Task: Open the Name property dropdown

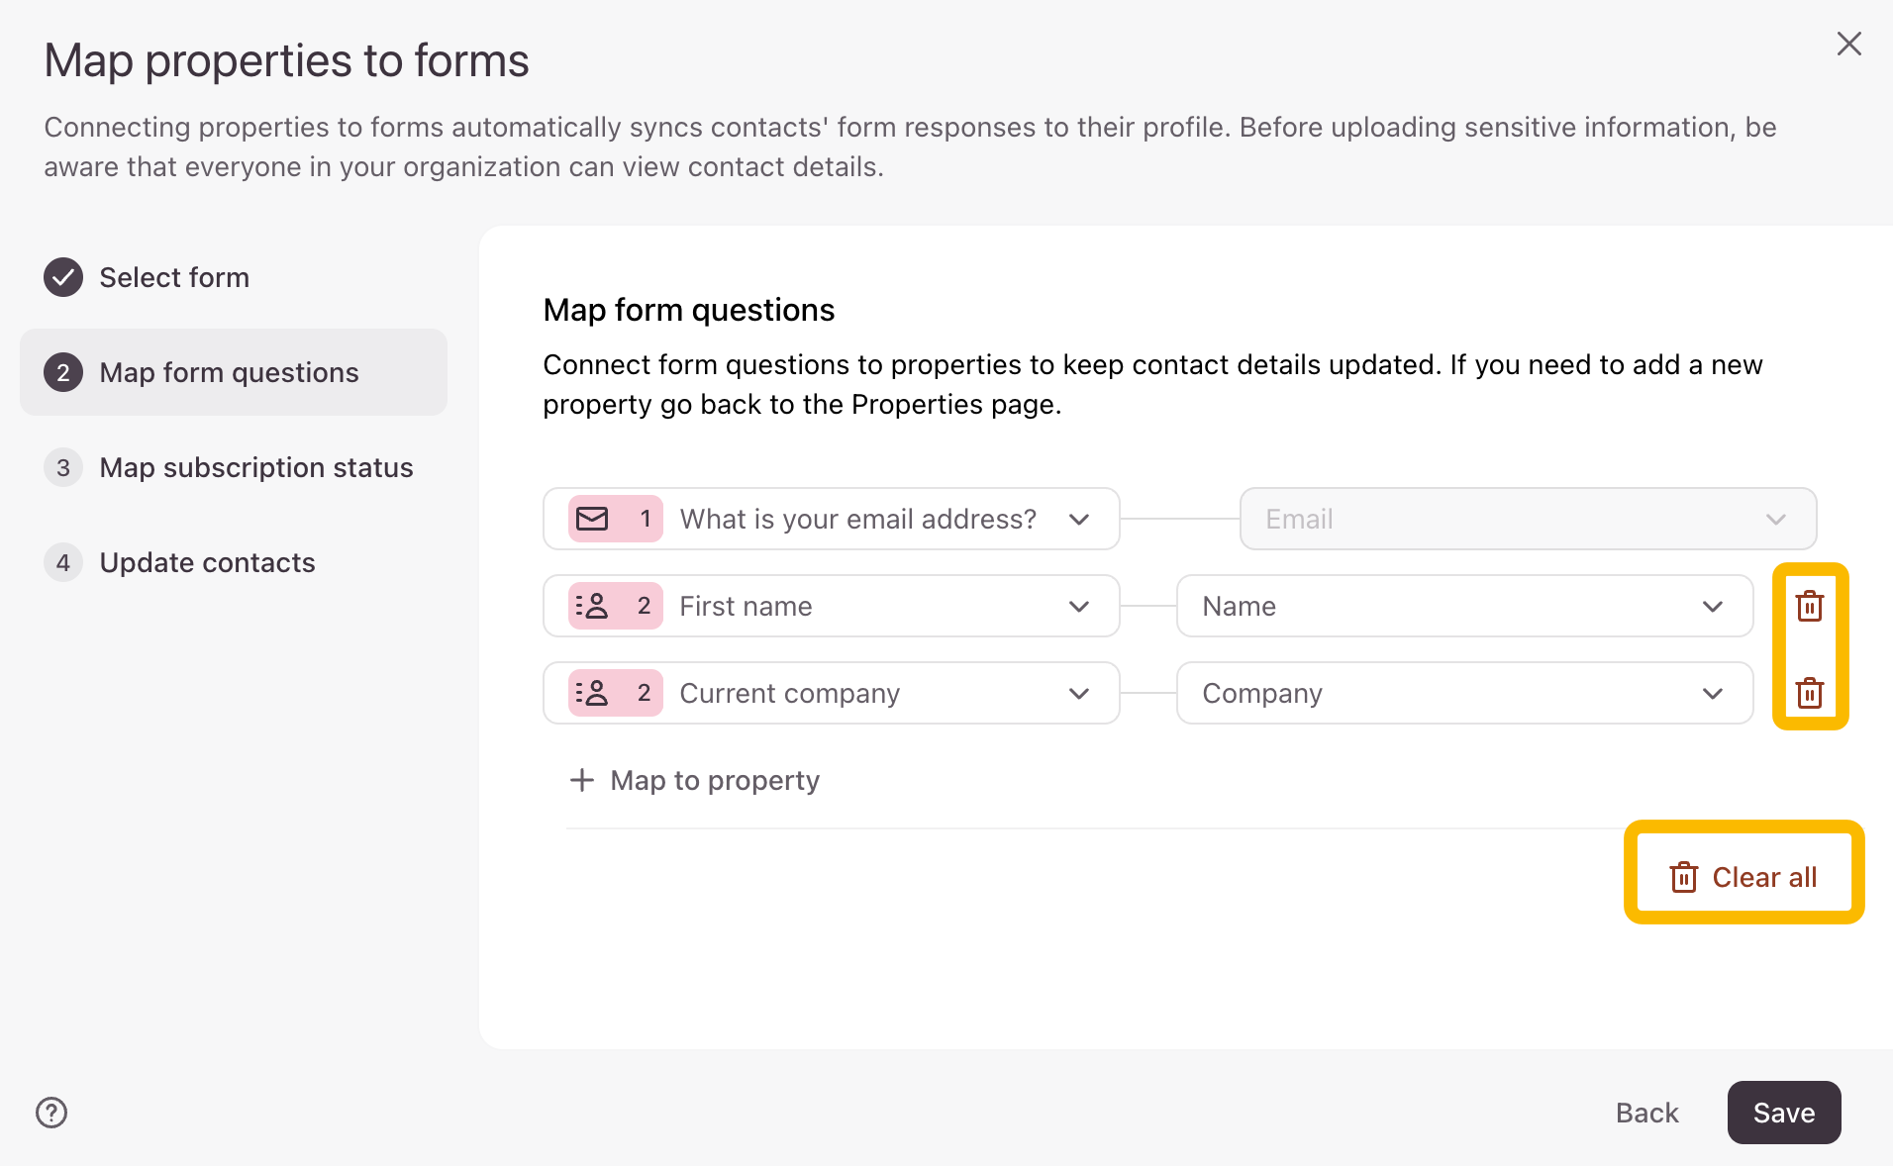Action: click(x=1463, y=606)
